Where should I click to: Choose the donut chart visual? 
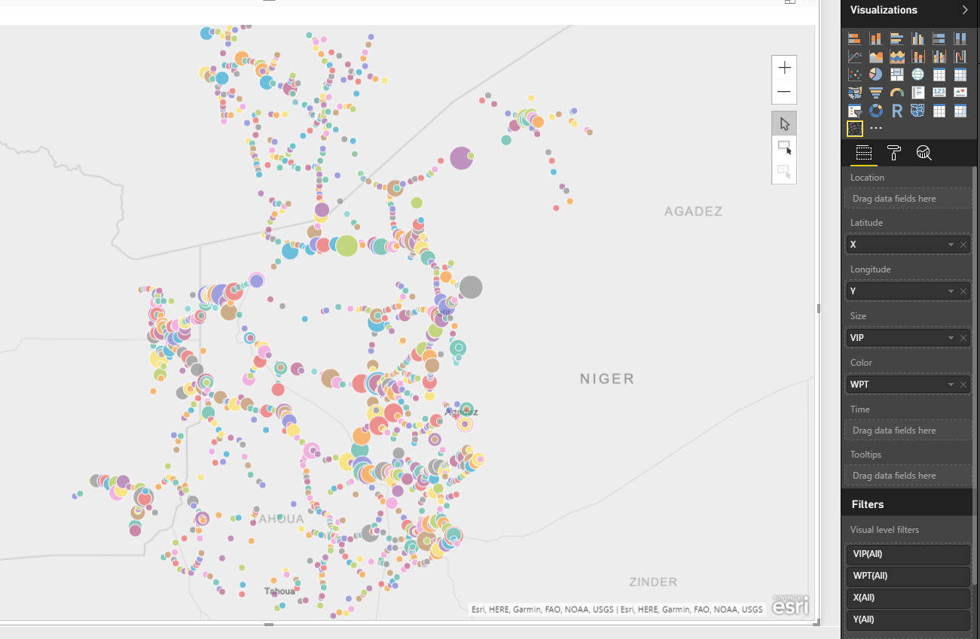pyautogui.click(x=875, y=111)
